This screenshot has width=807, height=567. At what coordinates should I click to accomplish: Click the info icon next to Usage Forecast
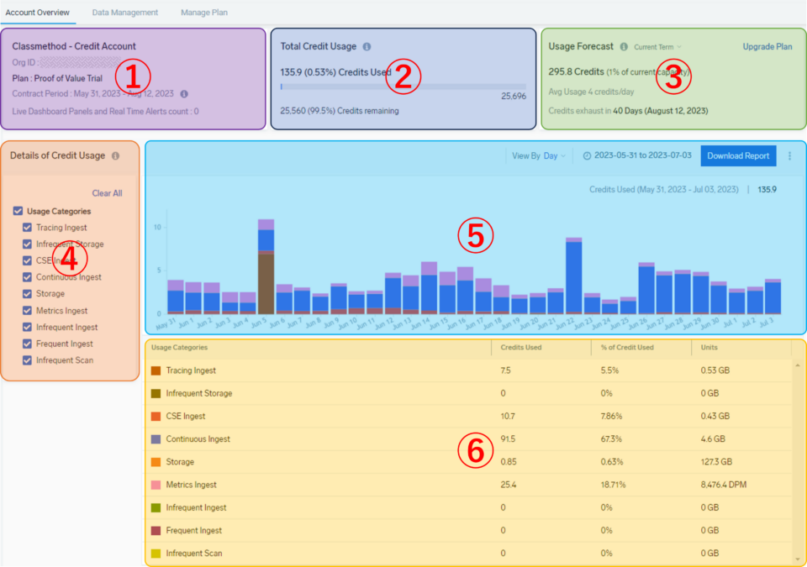(x=624, y=47)
